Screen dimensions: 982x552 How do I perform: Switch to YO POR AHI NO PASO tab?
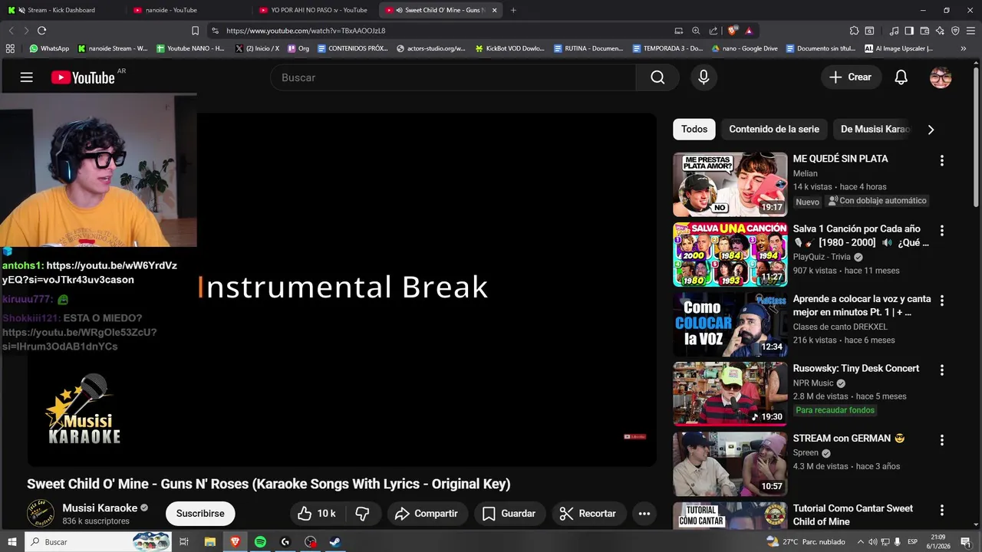(314, 10)
